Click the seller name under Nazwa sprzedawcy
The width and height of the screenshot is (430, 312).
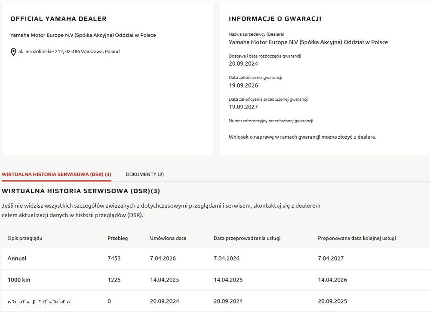coord(308,42)
